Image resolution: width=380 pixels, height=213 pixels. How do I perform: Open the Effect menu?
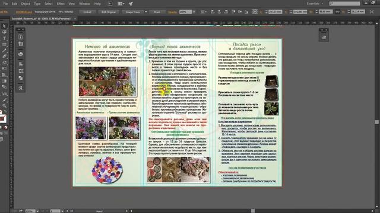(61, 4)
